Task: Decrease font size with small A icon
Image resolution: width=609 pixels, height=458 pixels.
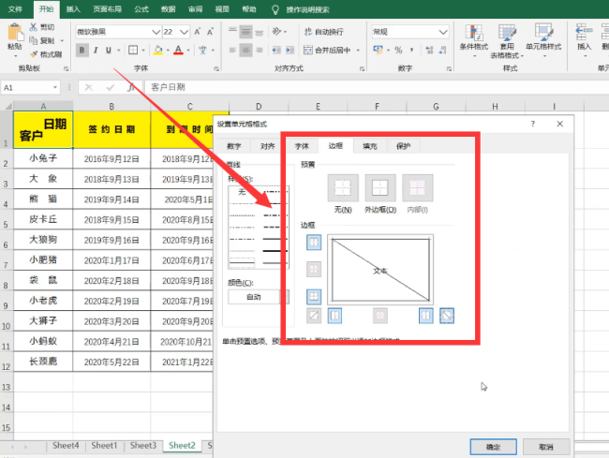Action: pos(210,32)
